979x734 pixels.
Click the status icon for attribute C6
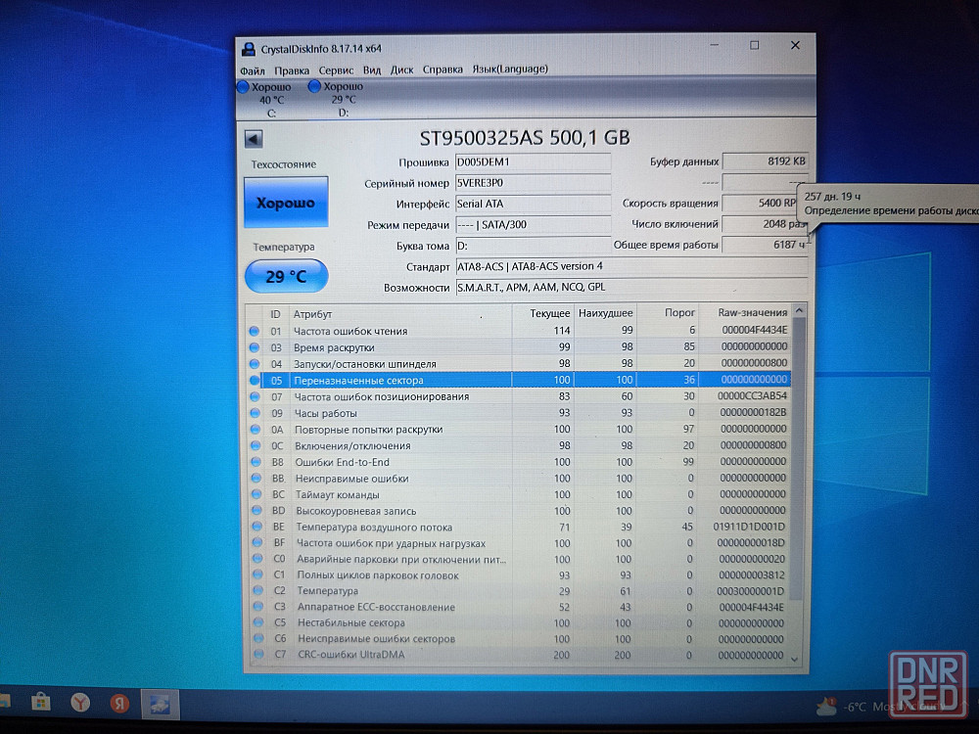click(258, 638)
